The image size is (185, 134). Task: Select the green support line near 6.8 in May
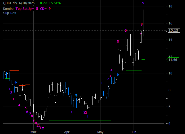pos(118,100)
